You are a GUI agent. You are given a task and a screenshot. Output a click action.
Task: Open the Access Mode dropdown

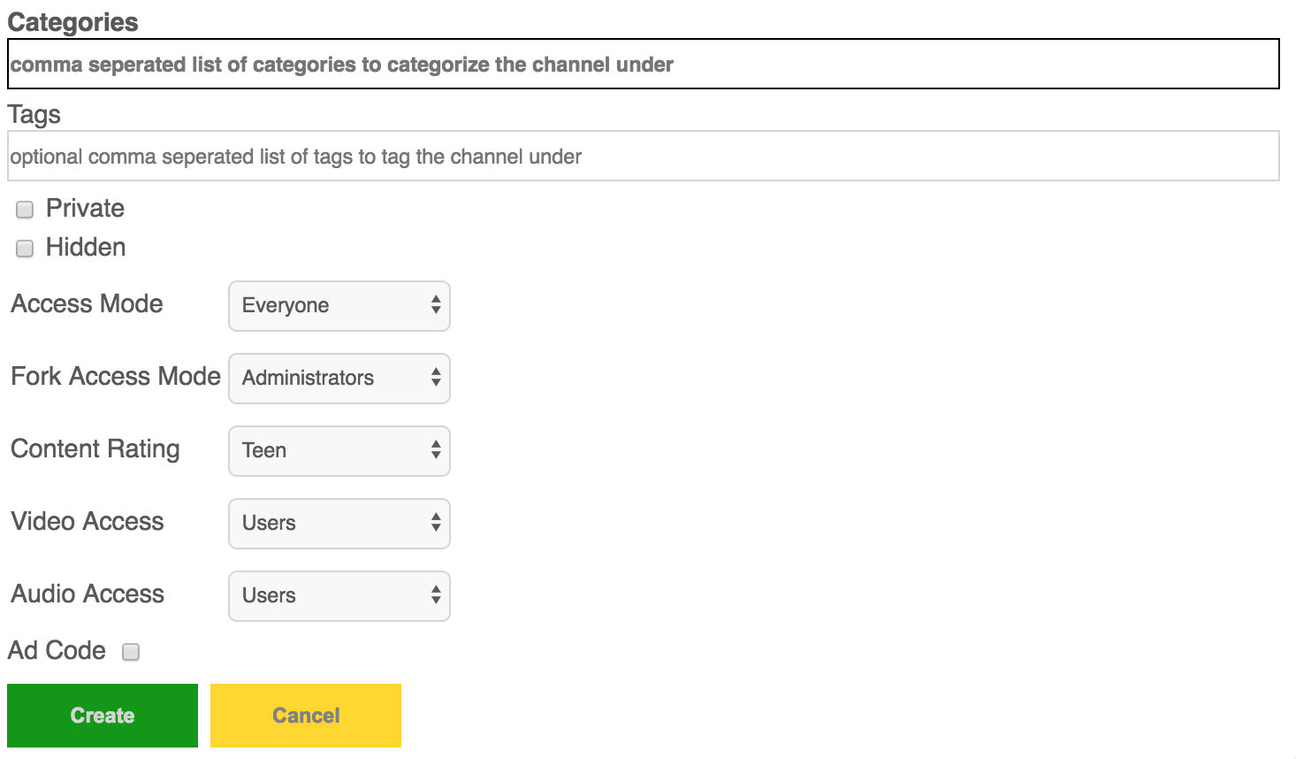tap(339, 306)
